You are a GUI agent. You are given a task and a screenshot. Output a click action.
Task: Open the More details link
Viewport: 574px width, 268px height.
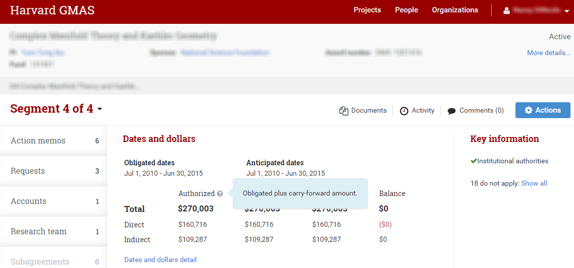[549, 53]
